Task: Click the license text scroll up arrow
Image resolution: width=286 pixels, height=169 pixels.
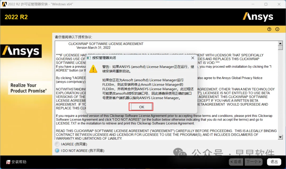Action: click(280, 43)
